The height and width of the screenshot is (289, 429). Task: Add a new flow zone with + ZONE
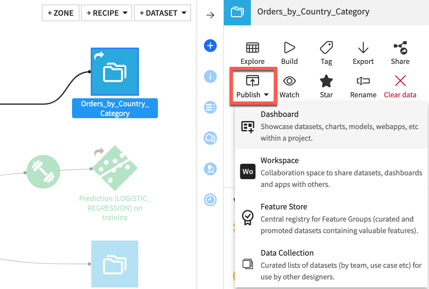coord(60,13)
